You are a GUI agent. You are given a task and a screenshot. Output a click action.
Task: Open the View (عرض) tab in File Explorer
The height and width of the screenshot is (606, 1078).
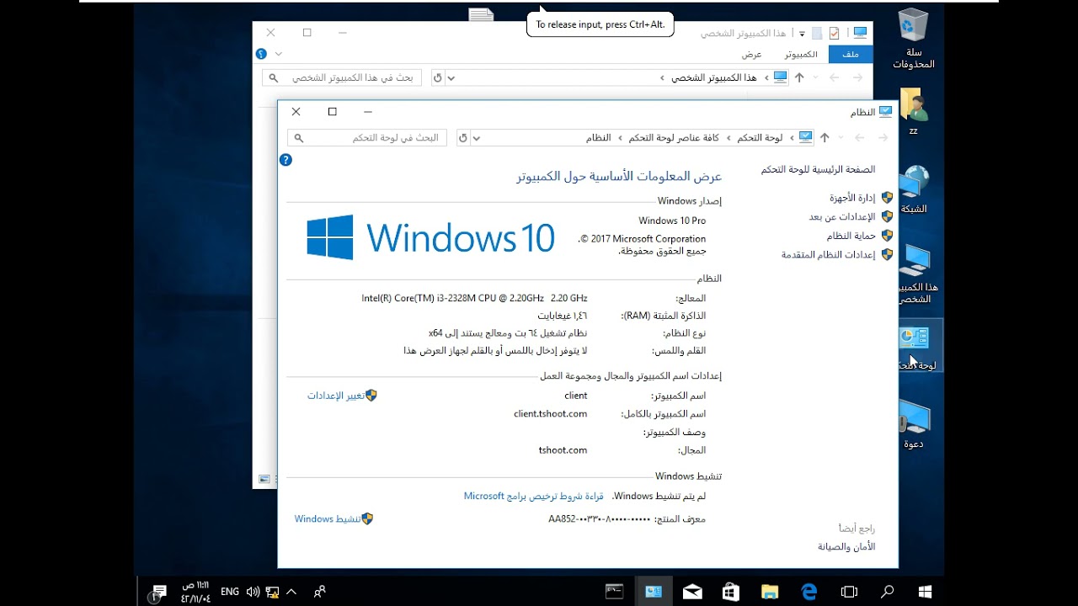pos(751,54)
